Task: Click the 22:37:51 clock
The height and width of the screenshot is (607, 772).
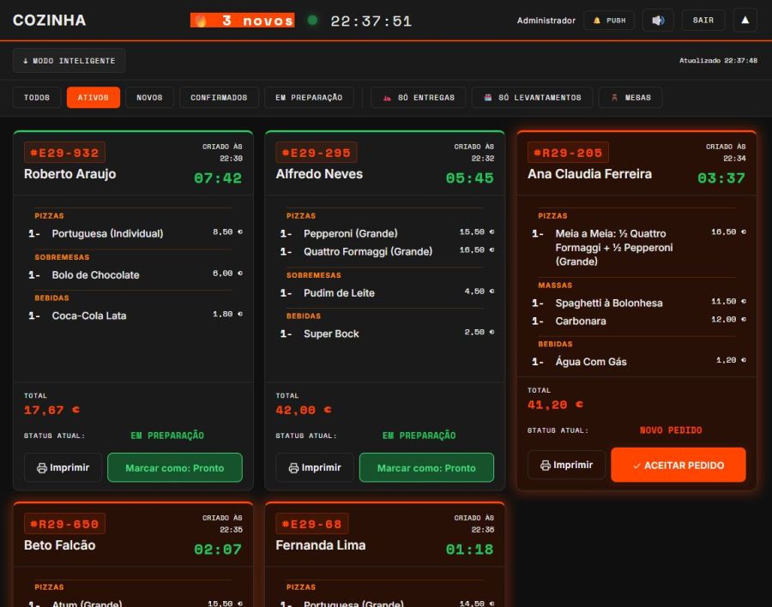Action: click(371, 21)
